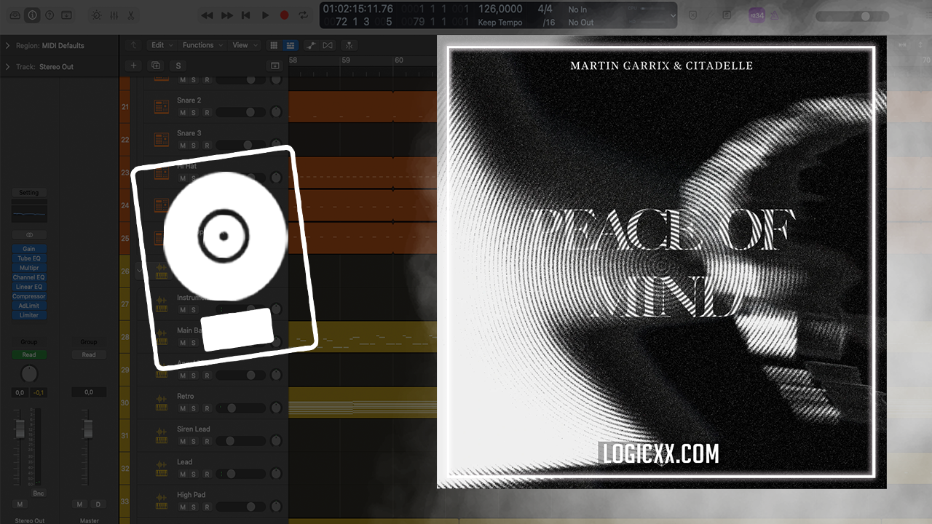The width and height of the screenshot is (932, 524).
Task: Open the Mixer faders icon
Action: (x=114, y=15)
